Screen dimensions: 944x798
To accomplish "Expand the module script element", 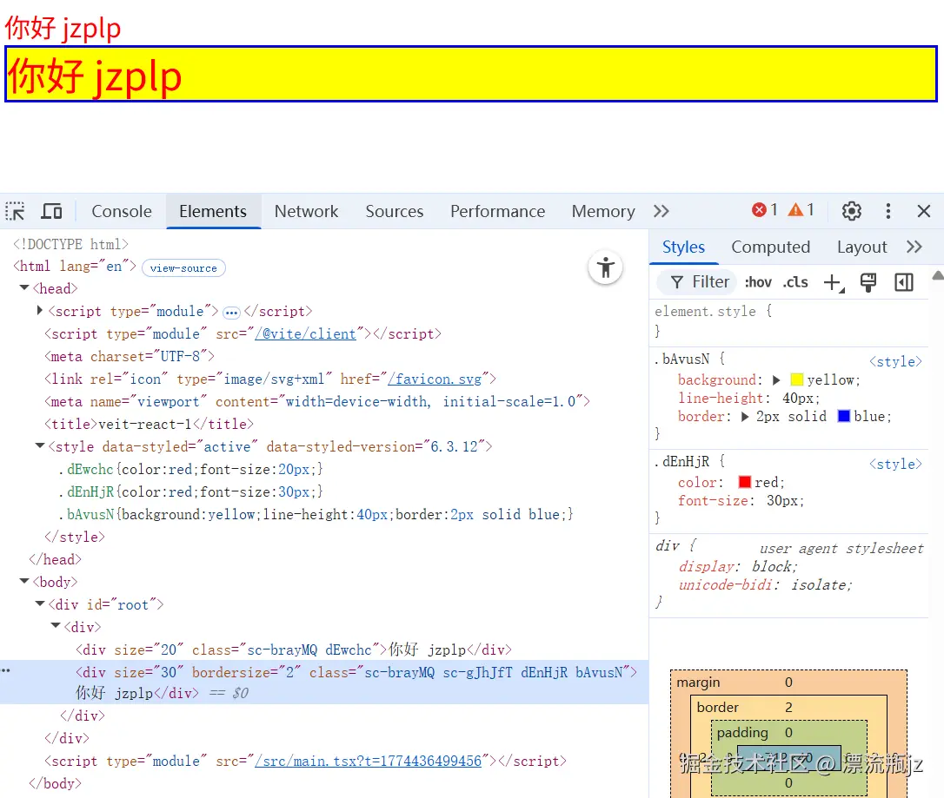I will point(38,311).
